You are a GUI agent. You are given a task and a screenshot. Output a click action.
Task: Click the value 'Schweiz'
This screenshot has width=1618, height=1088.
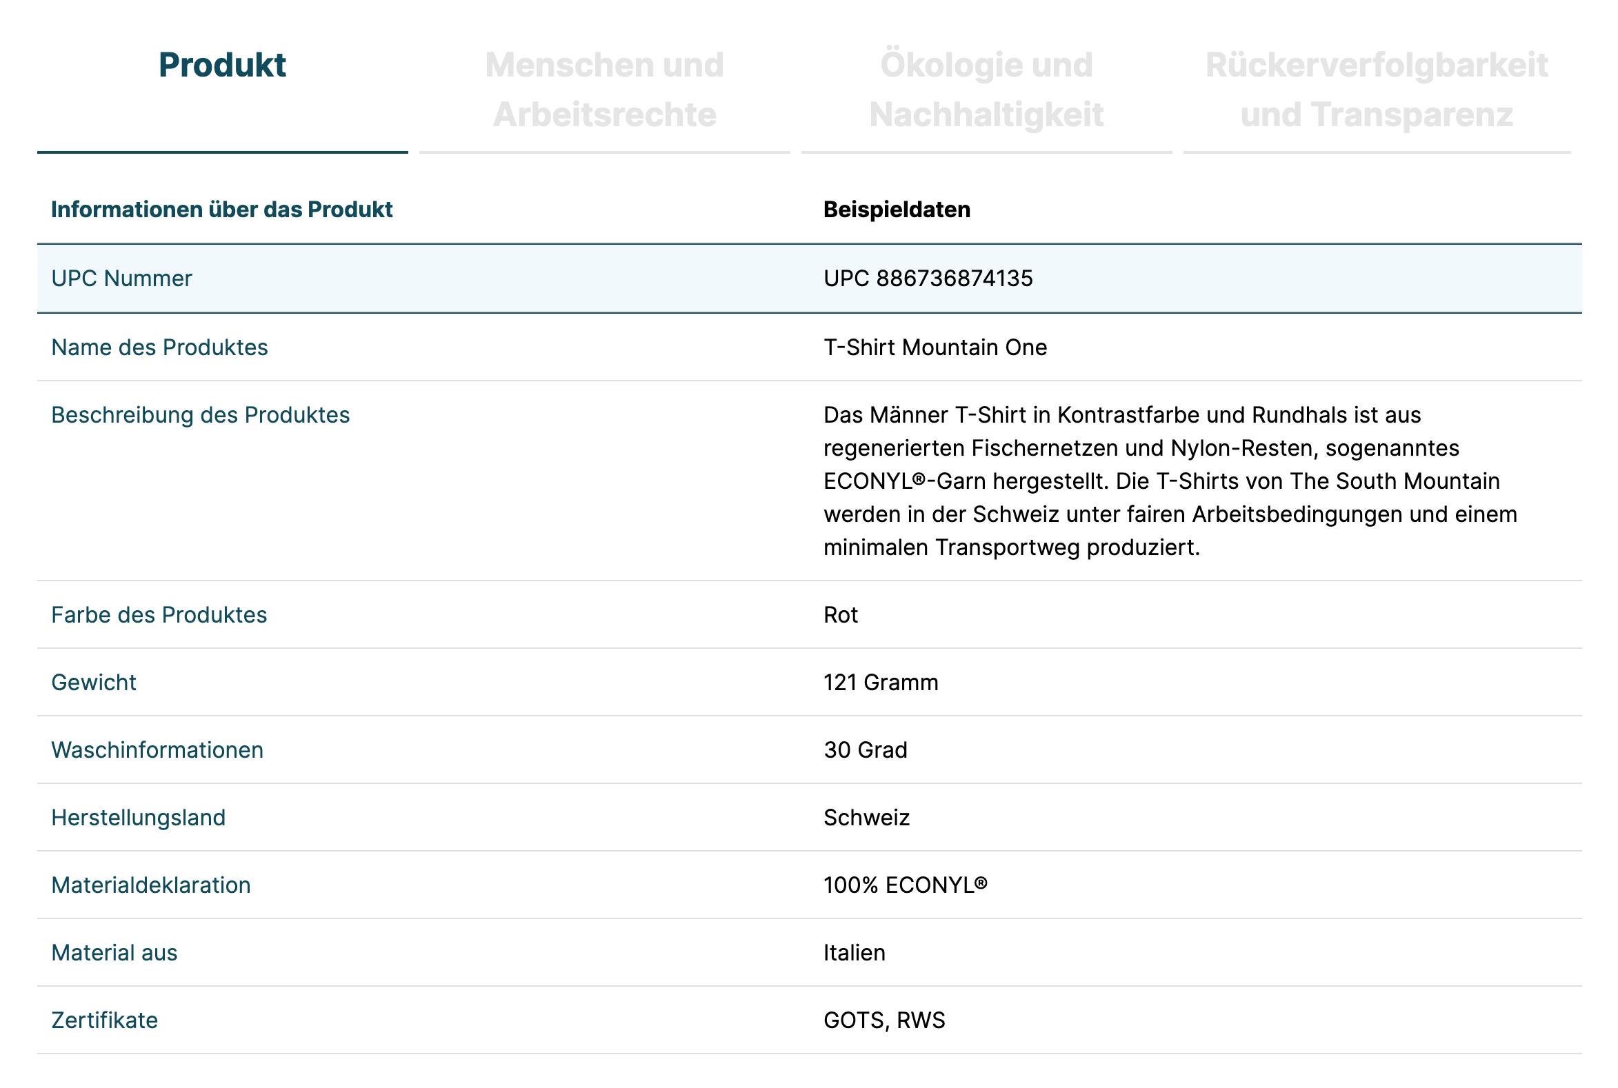[866, 818]
